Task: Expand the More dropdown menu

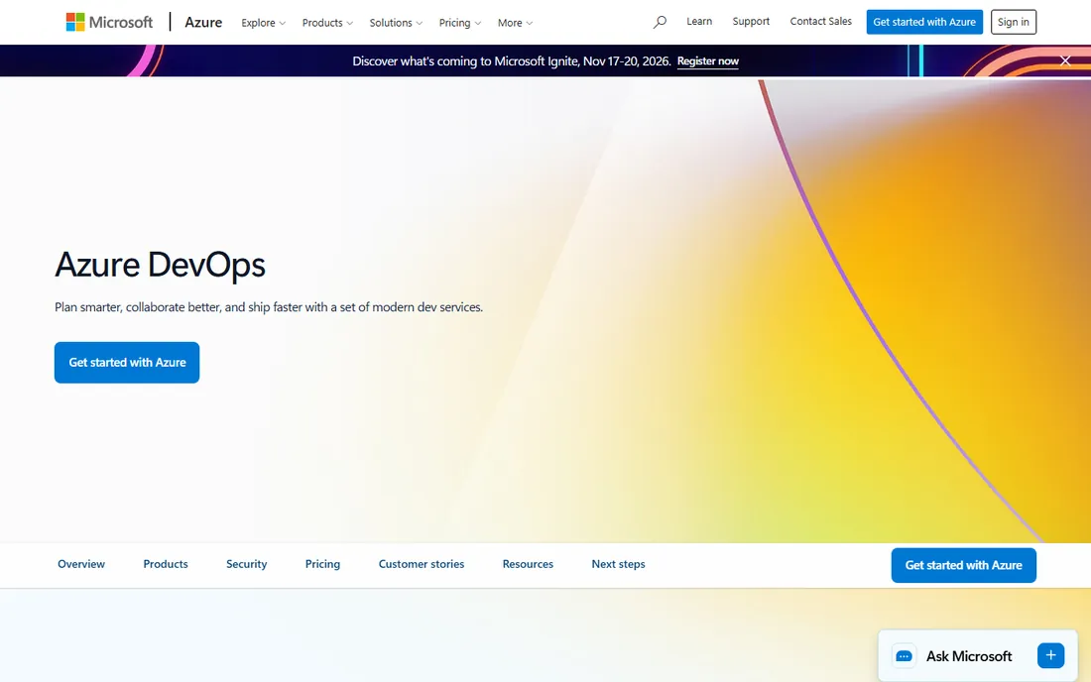Action: (515, 23)
